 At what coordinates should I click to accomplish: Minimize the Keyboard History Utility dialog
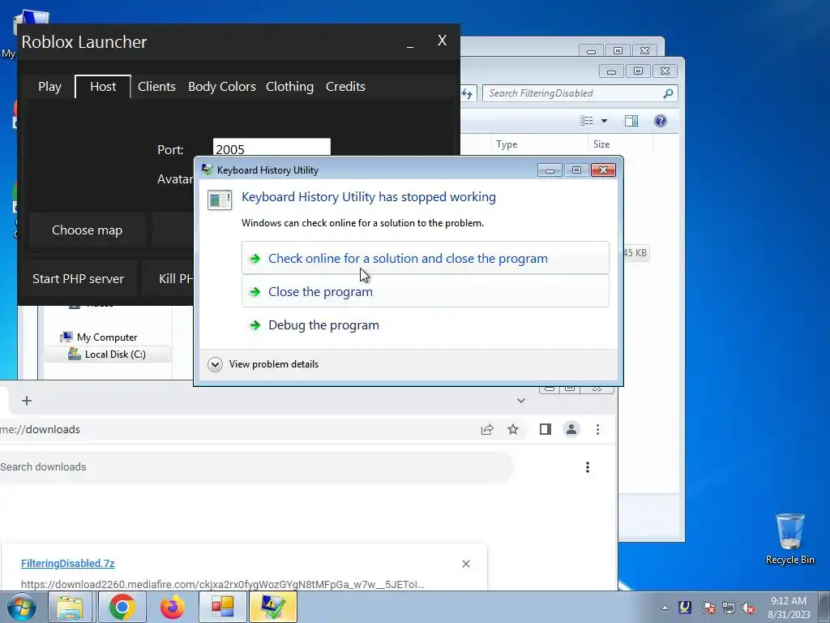click(550, 170)
